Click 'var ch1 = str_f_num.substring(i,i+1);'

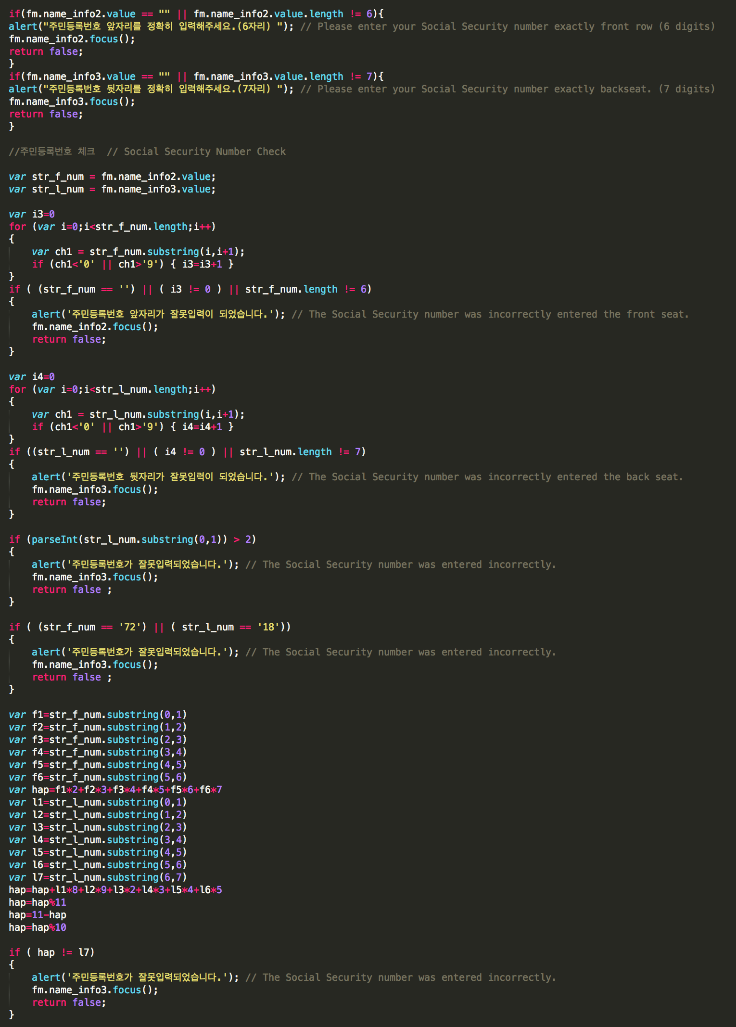[x=138, y=252]
